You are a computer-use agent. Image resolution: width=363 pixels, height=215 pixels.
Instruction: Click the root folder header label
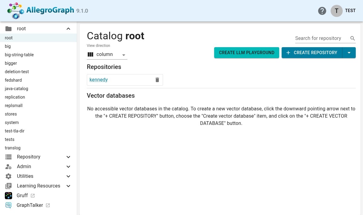[x=21, y=29]
